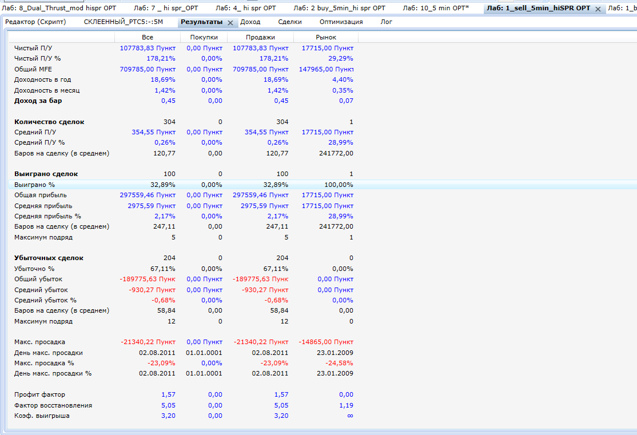
Task: Open the Редактор (Скрипт) tab
Action: click(35, 22)
